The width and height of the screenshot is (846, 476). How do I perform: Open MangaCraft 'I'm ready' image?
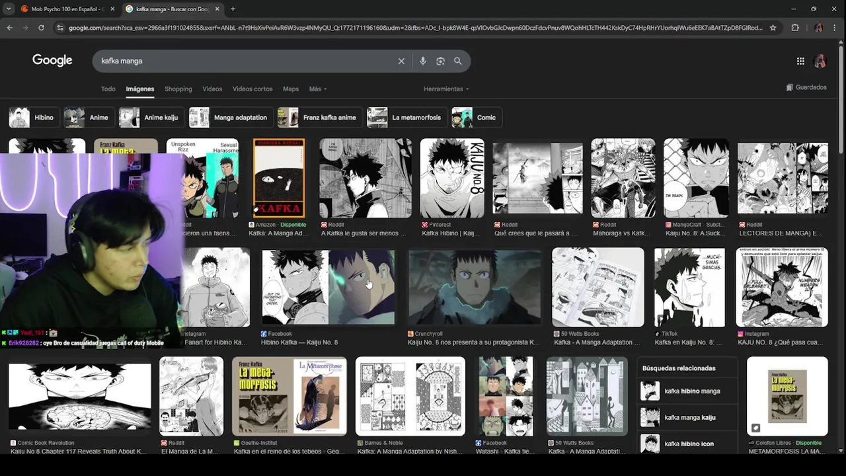point(697,178)
